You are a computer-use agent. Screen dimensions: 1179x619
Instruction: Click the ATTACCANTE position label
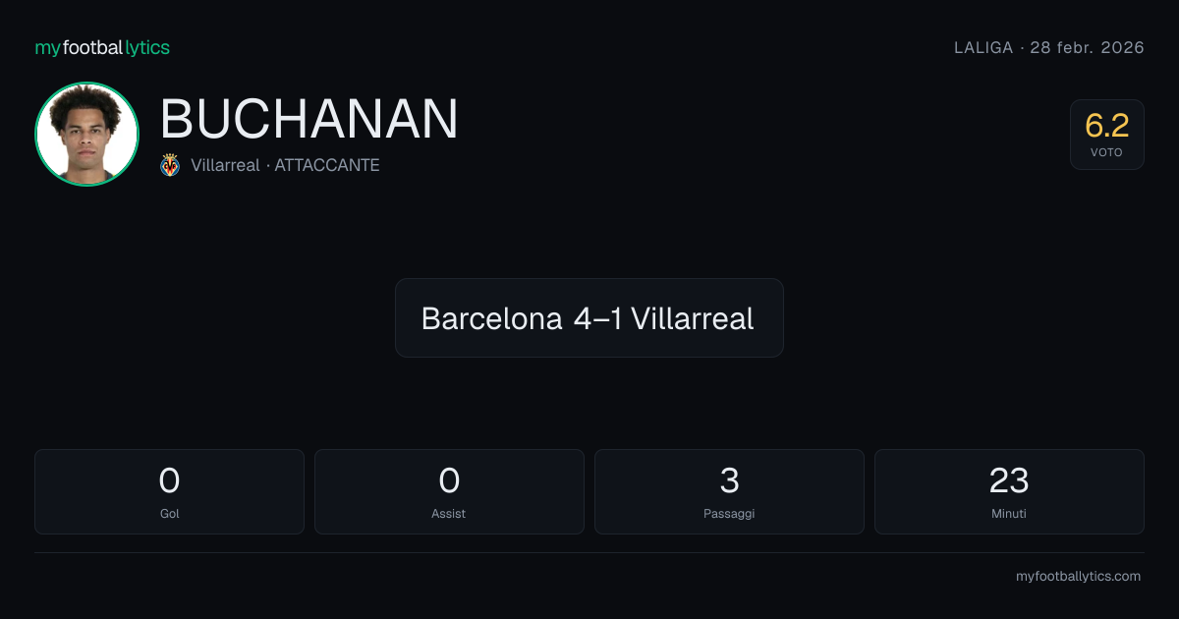coord(327,165)
